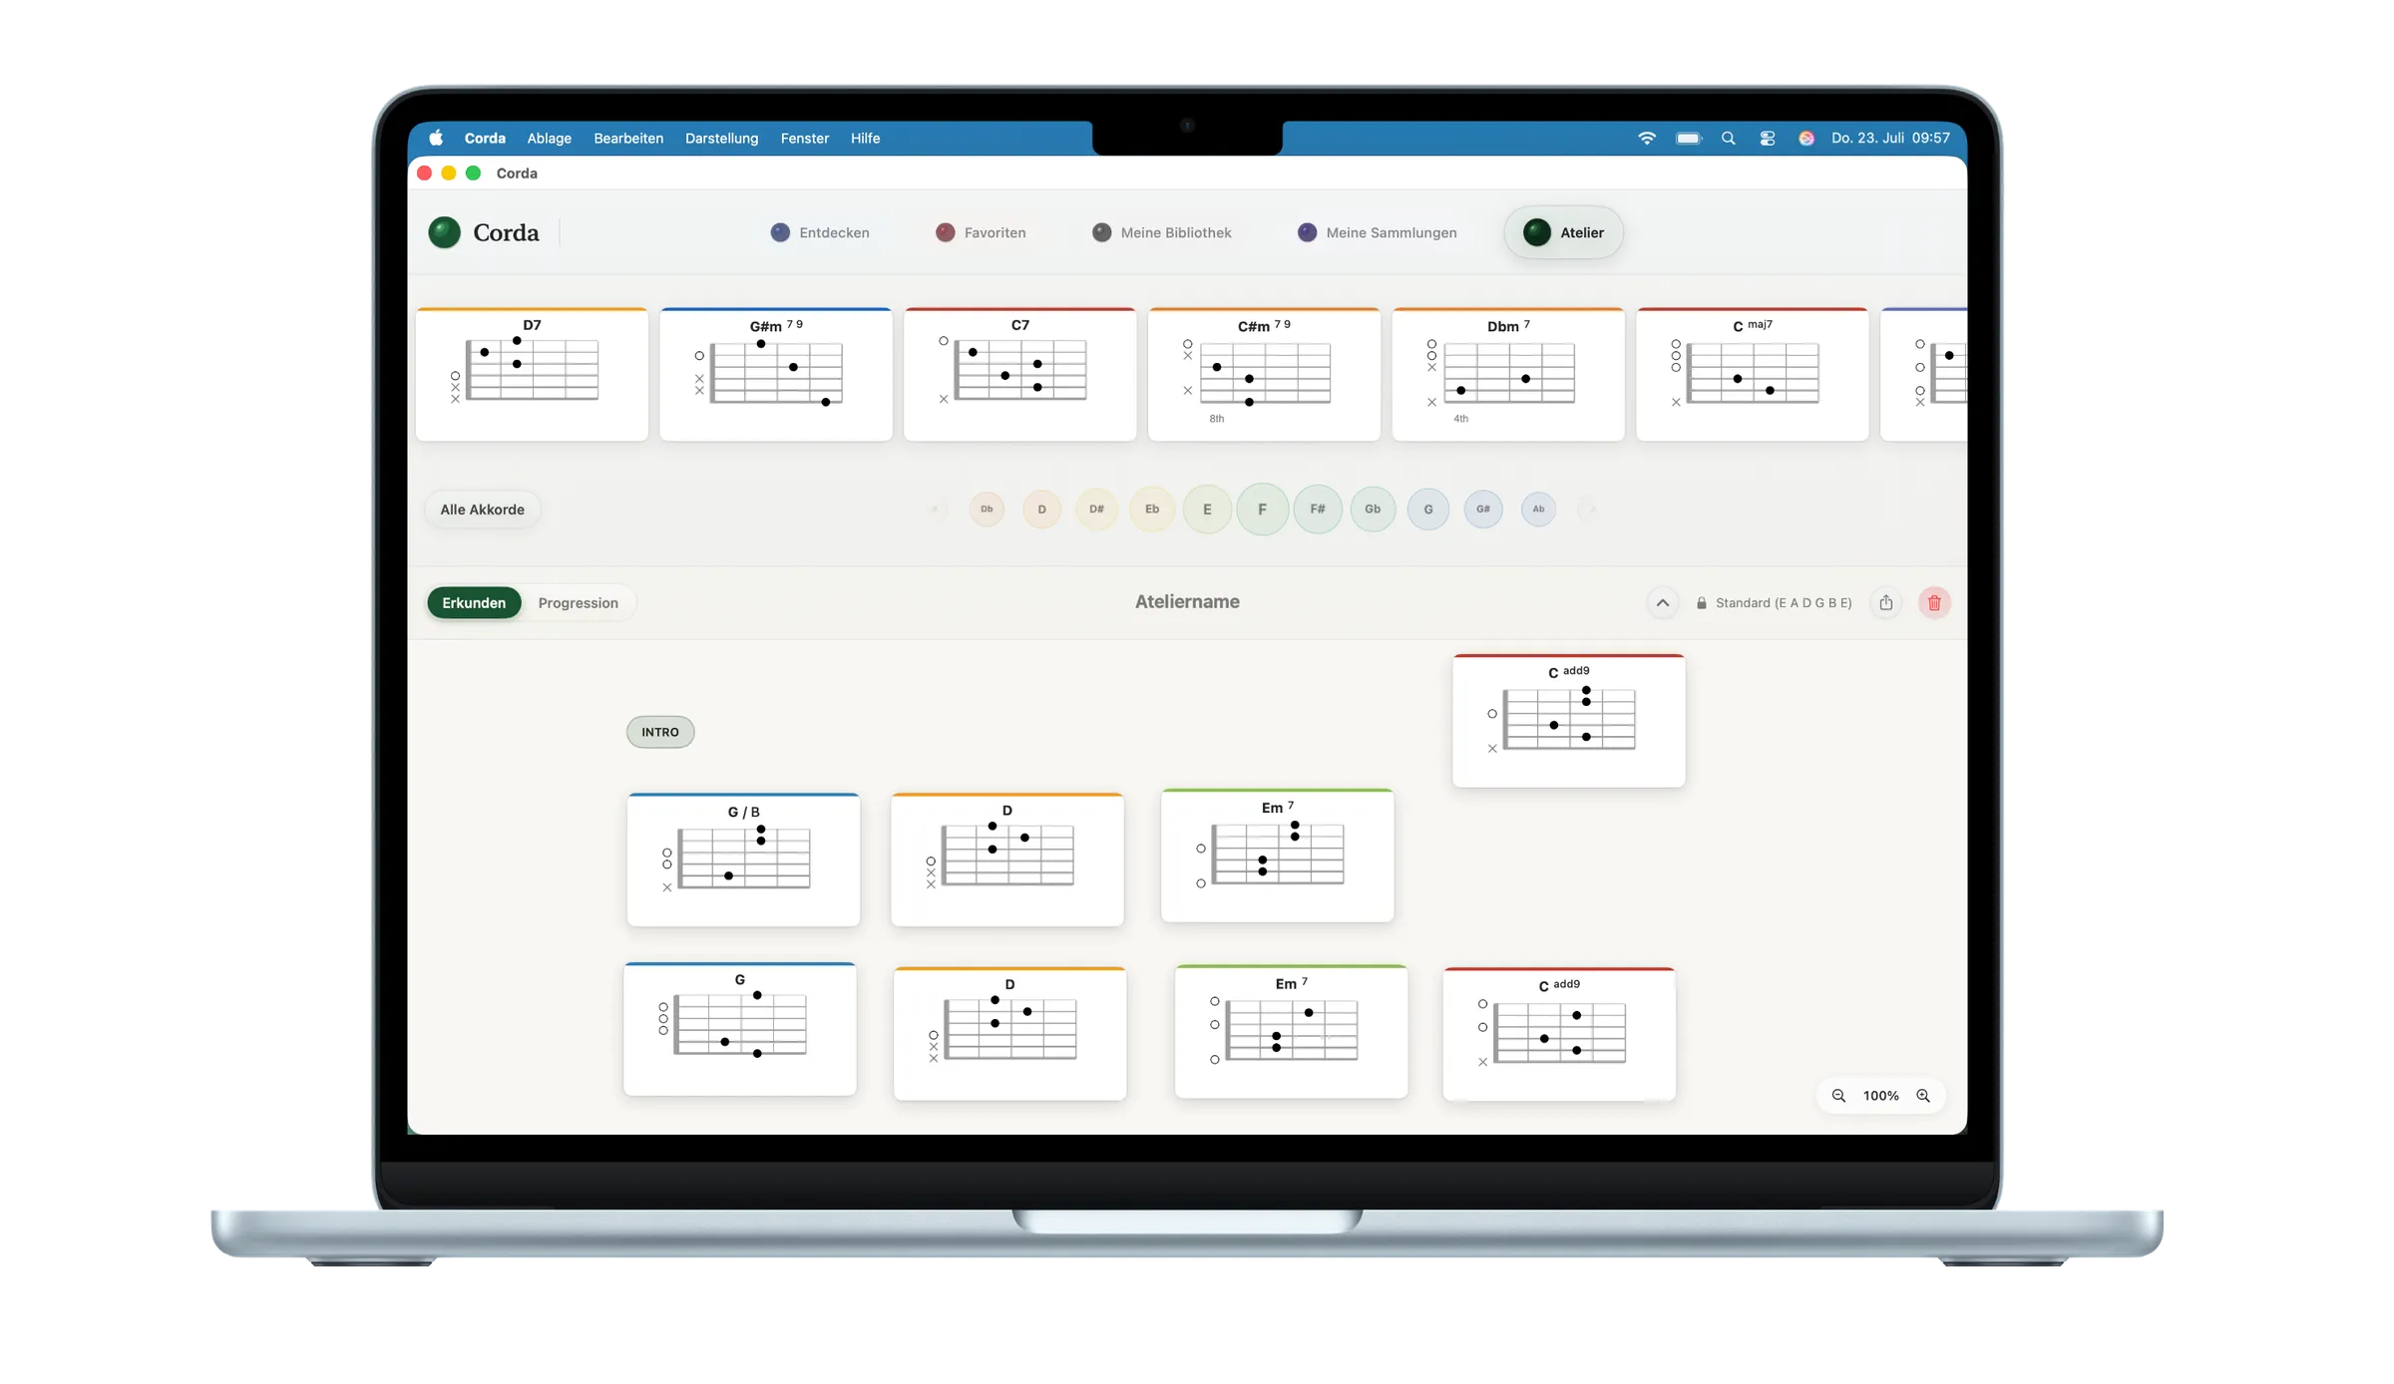Viewport: 2394px width, 1384px height.
Task: Switch to Progression mode
Action: (579, 602)
